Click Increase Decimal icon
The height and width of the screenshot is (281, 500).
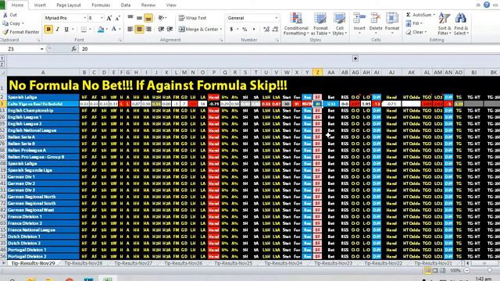tap(266, 30)
